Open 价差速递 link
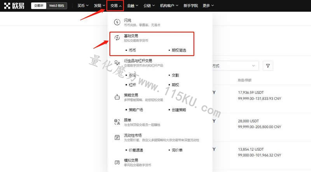The height and width of the screenshot is (172, 311). 136,150
